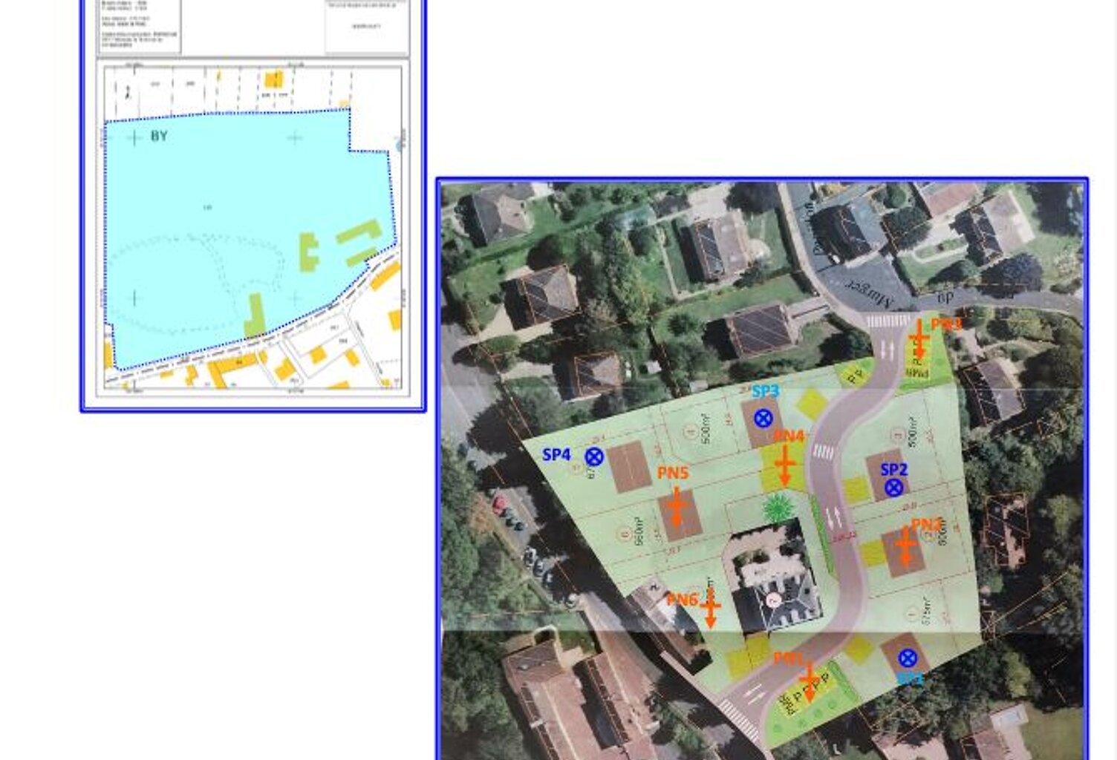The width and height of the screenshot is (1117, 760).
Task: Click the white pedestrian crossing at north entrance
Action: (888, 321)
